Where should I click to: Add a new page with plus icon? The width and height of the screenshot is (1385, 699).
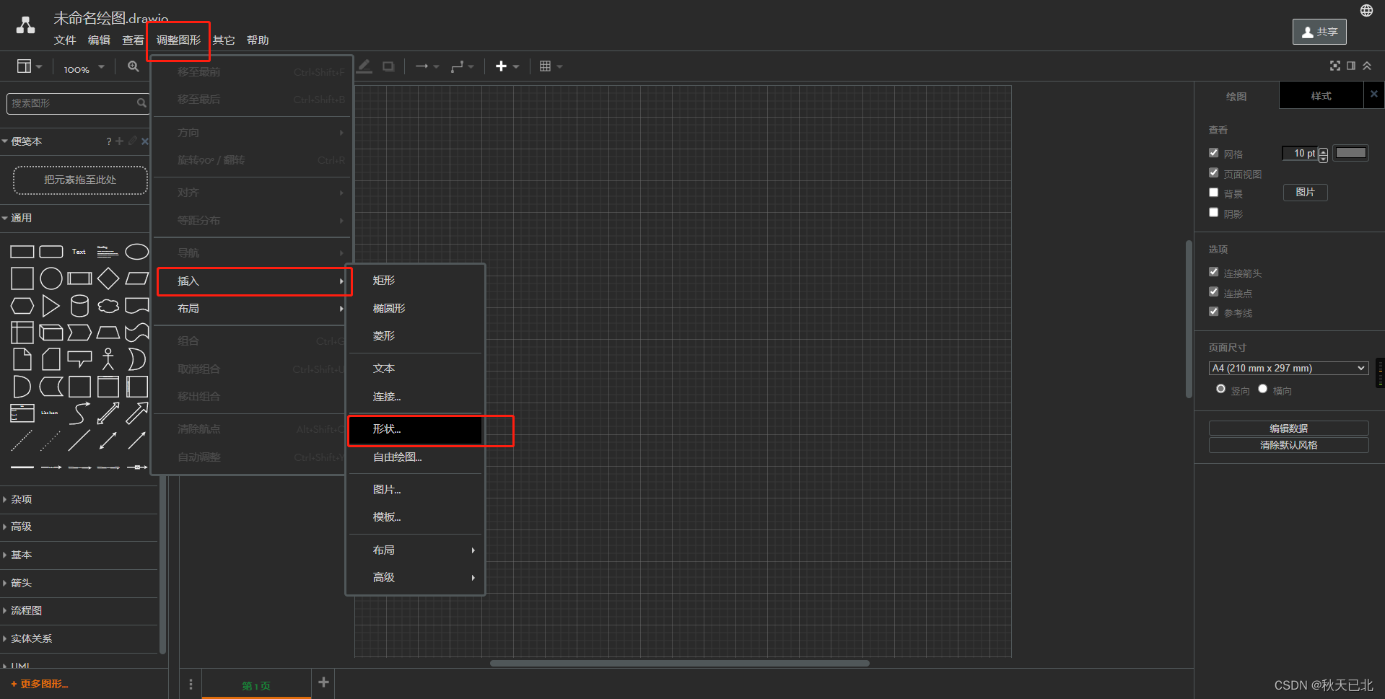[323, 682]
